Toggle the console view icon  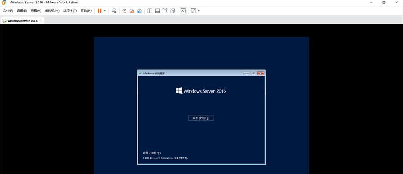(x=183, y=11)
